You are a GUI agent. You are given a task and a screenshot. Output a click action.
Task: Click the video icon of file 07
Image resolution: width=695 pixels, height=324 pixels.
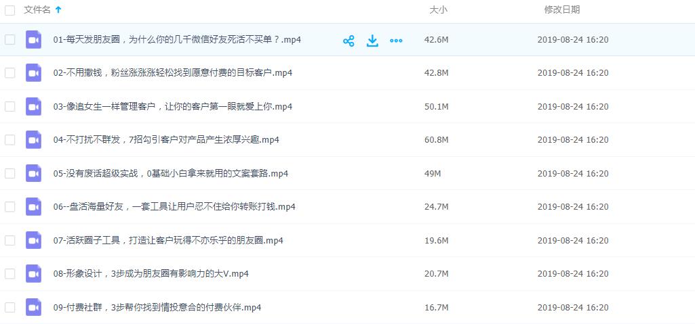33,240
